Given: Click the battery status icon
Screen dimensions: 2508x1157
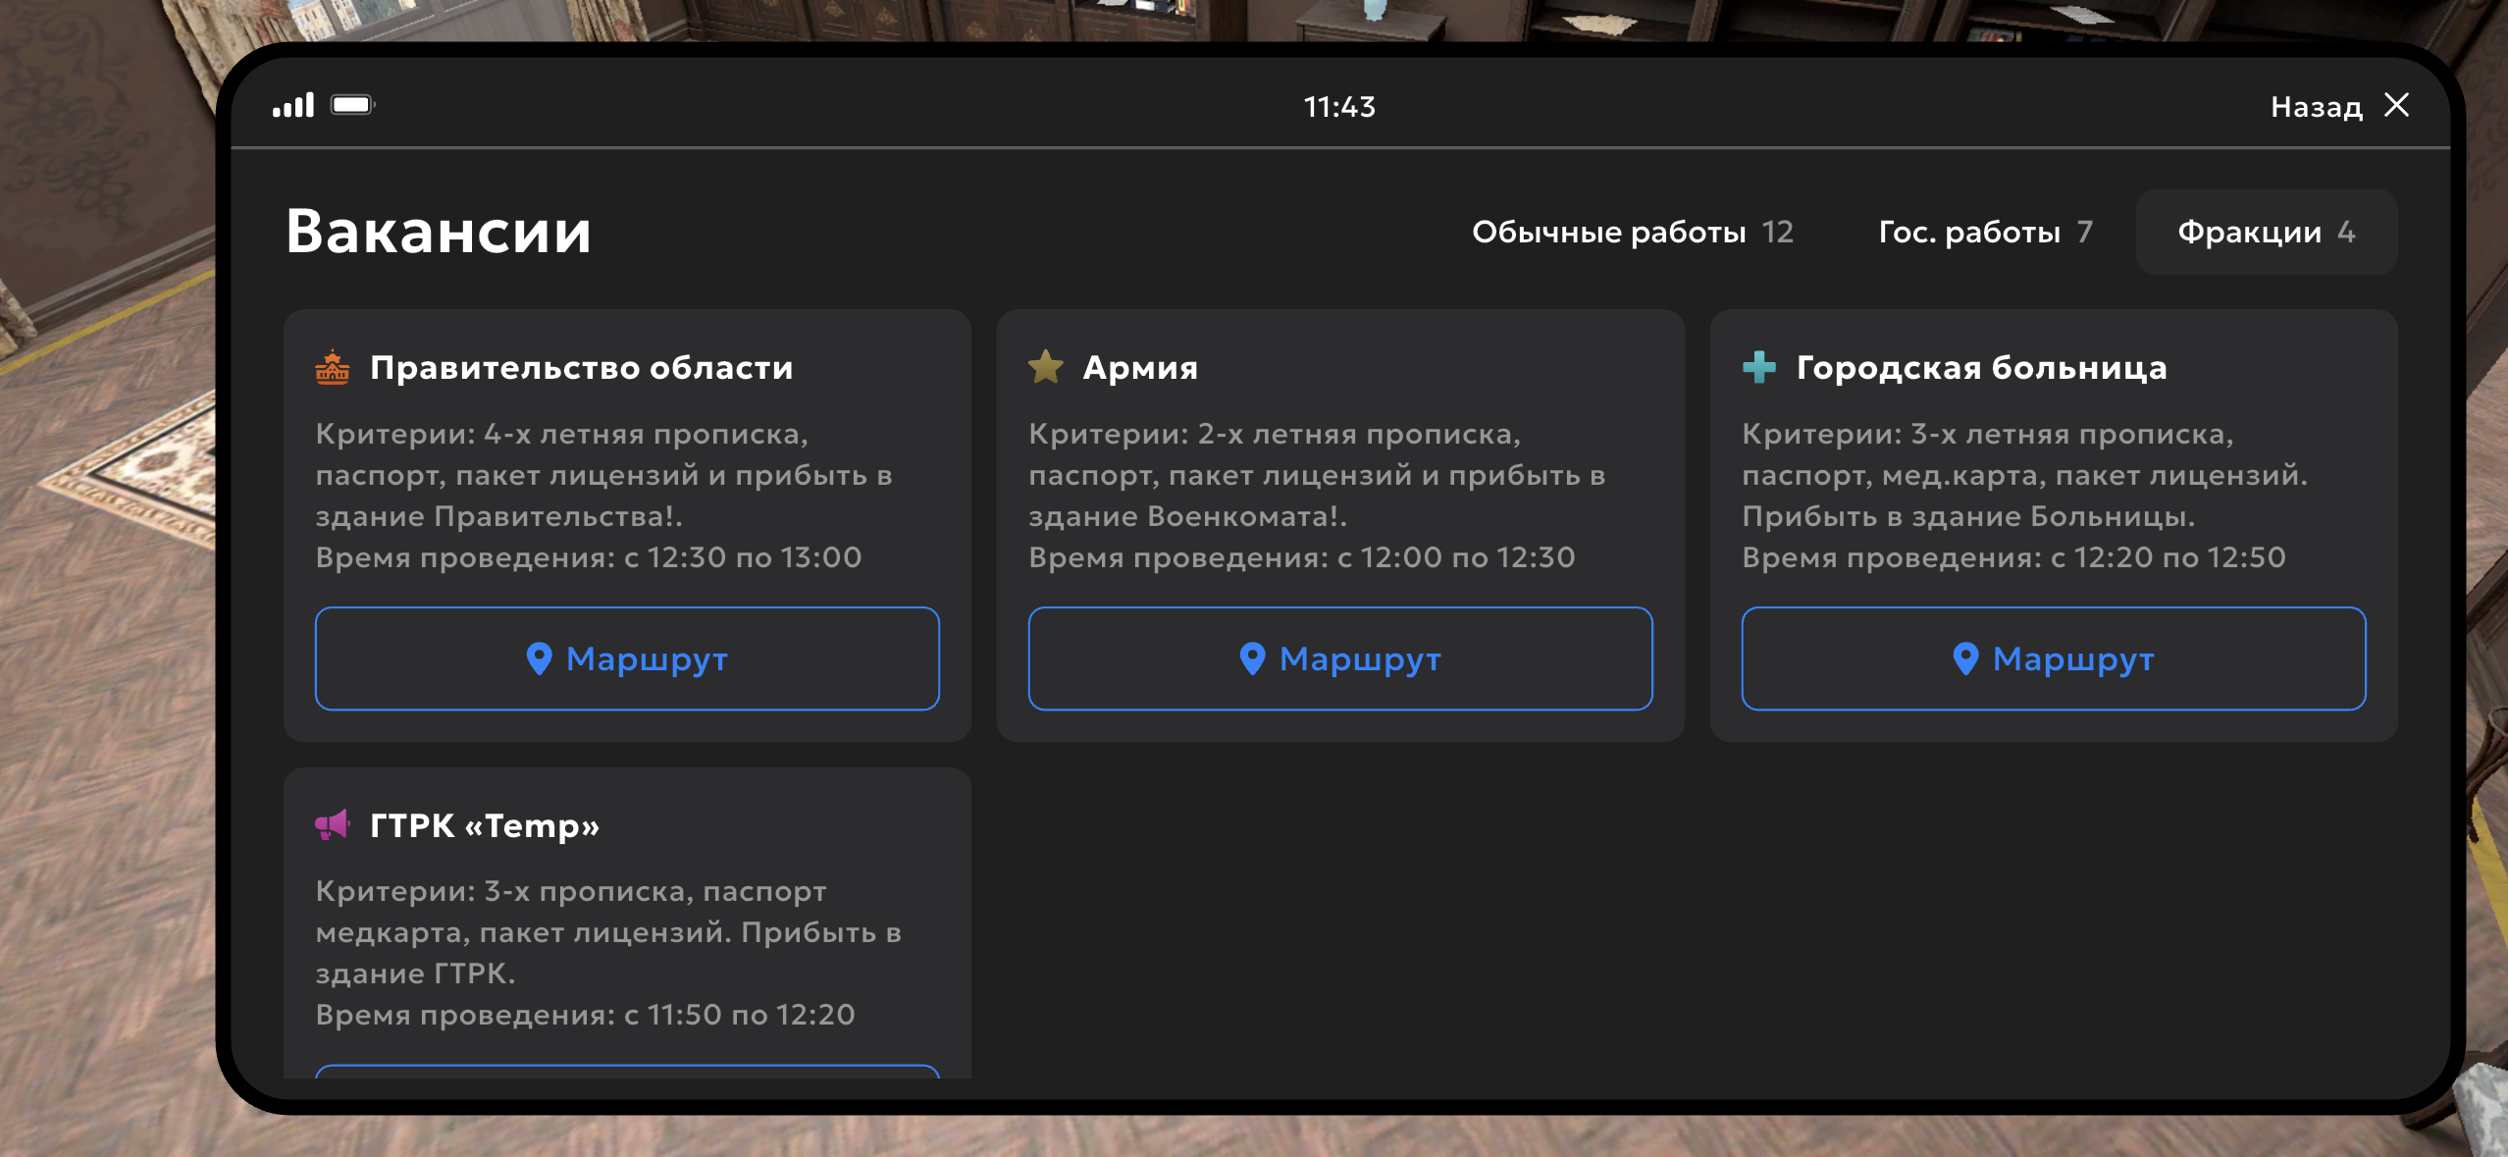Looking at the screenshot, I should [x=352, y=105].
